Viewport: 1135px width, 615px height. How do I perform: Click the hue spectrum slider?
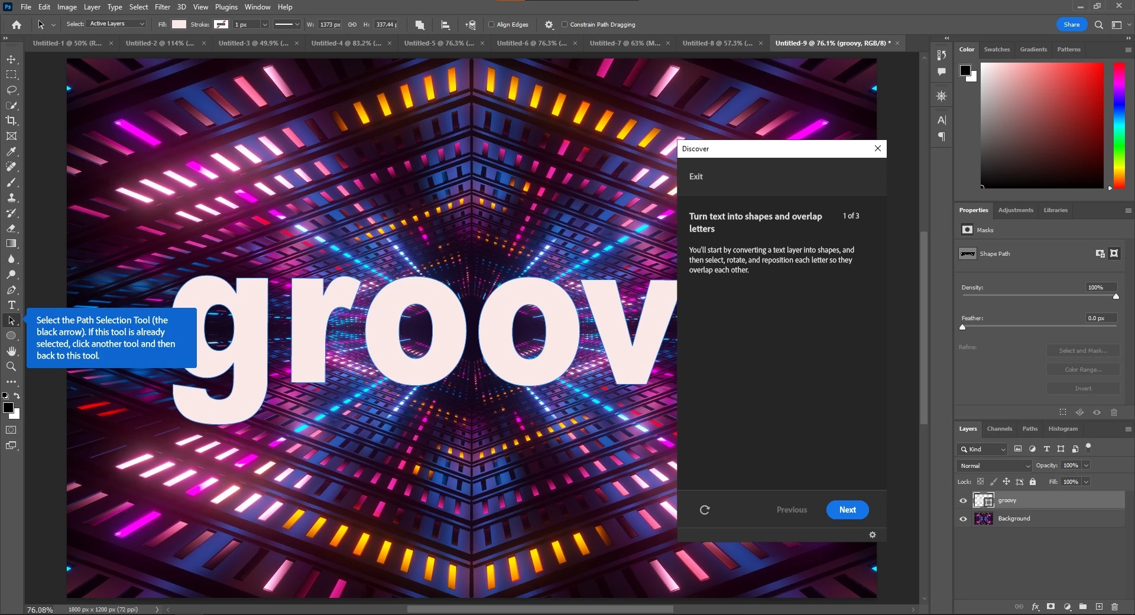1119,125
